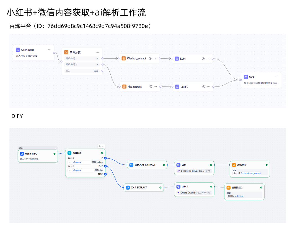Click the CHAT tag beside the Qwen model
Viewport: 300px width, 236px height.
coord(205,193)
